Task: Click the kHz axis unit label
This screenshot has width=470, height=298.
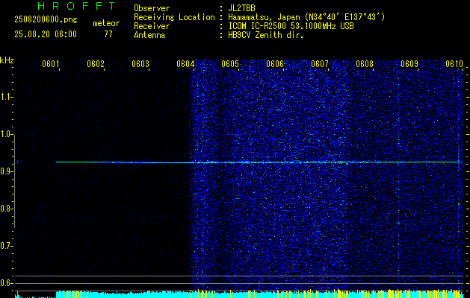Action: pos(7,60)
